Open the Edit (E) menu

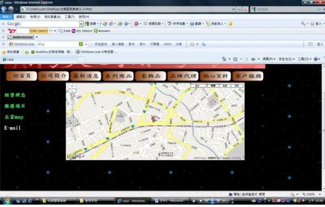point(21,17)
